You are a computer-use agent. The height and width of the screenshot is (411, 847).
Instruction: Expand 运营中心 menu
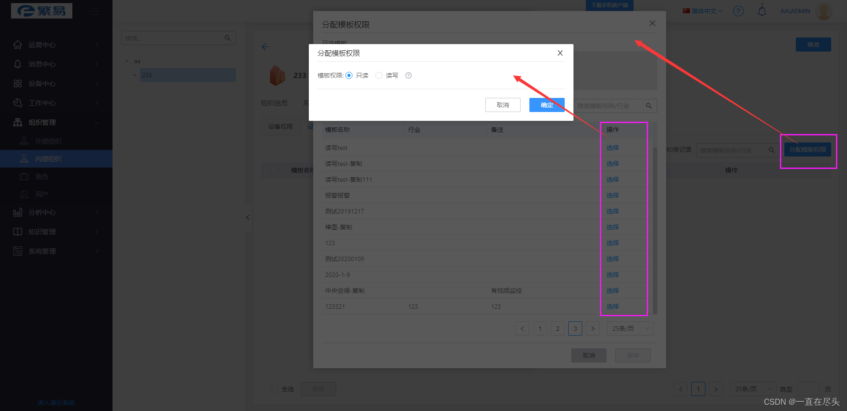tap(56, 45)
